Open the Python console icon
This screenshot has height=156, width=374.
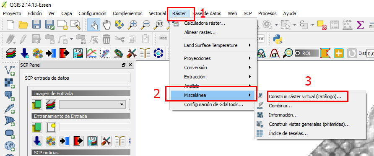tap(278, 39)
